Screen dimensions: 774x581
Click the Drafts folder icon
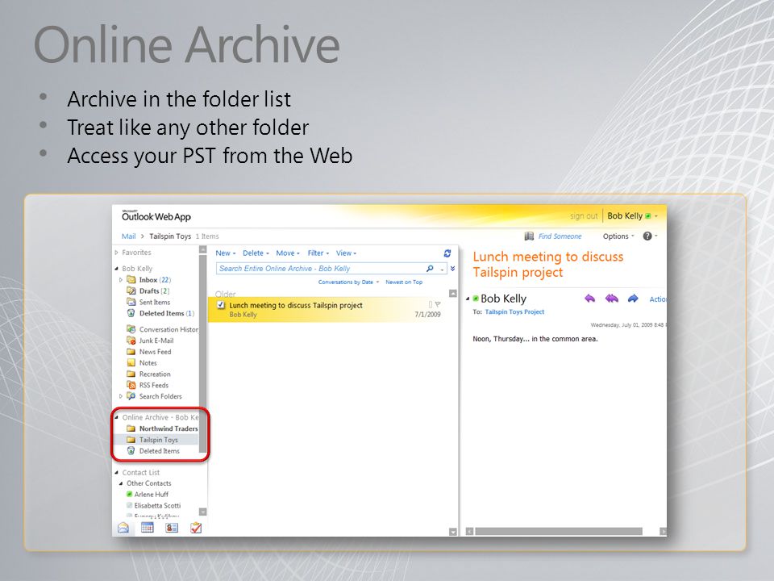click(x=131, y=291)
